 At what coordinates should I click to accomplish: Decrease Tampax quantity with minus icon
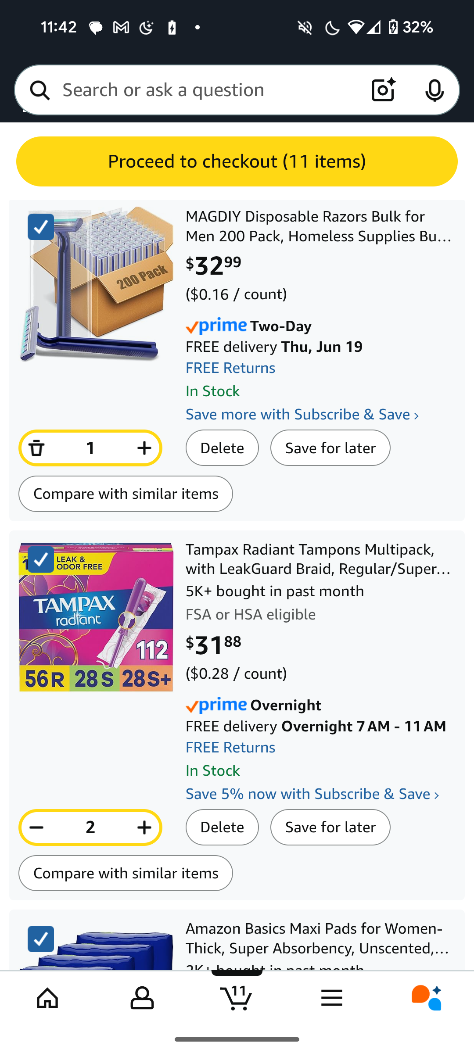click(37, 827)
